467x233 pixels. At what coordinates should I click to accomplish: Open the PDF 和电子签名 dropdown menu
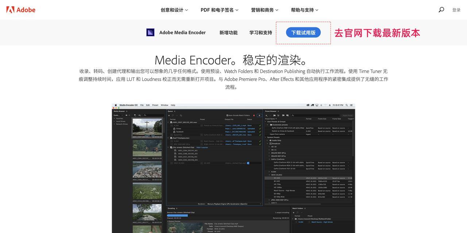point(219,10)
